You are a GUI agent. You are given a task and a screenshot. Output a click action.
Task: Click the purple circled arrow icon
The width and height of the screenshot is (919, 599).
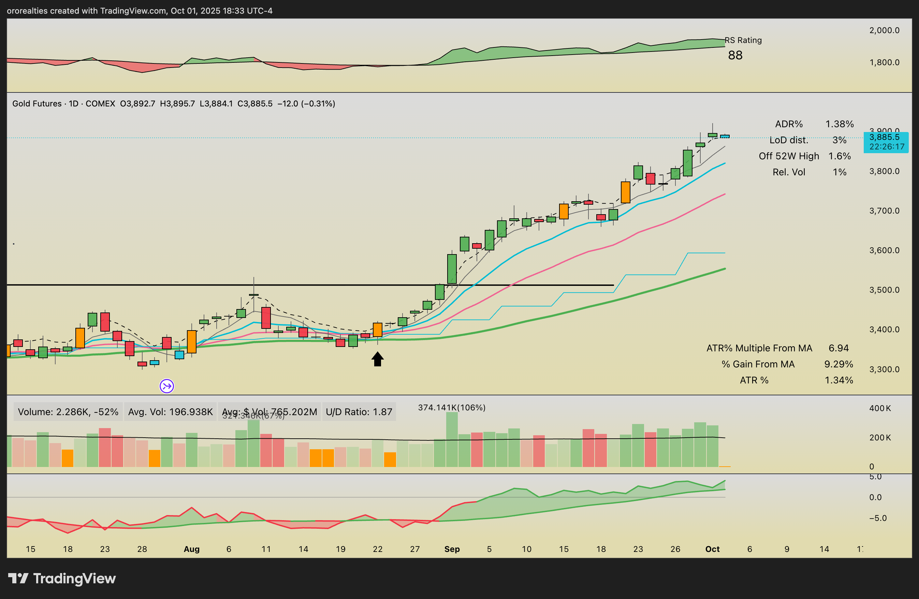167,386
